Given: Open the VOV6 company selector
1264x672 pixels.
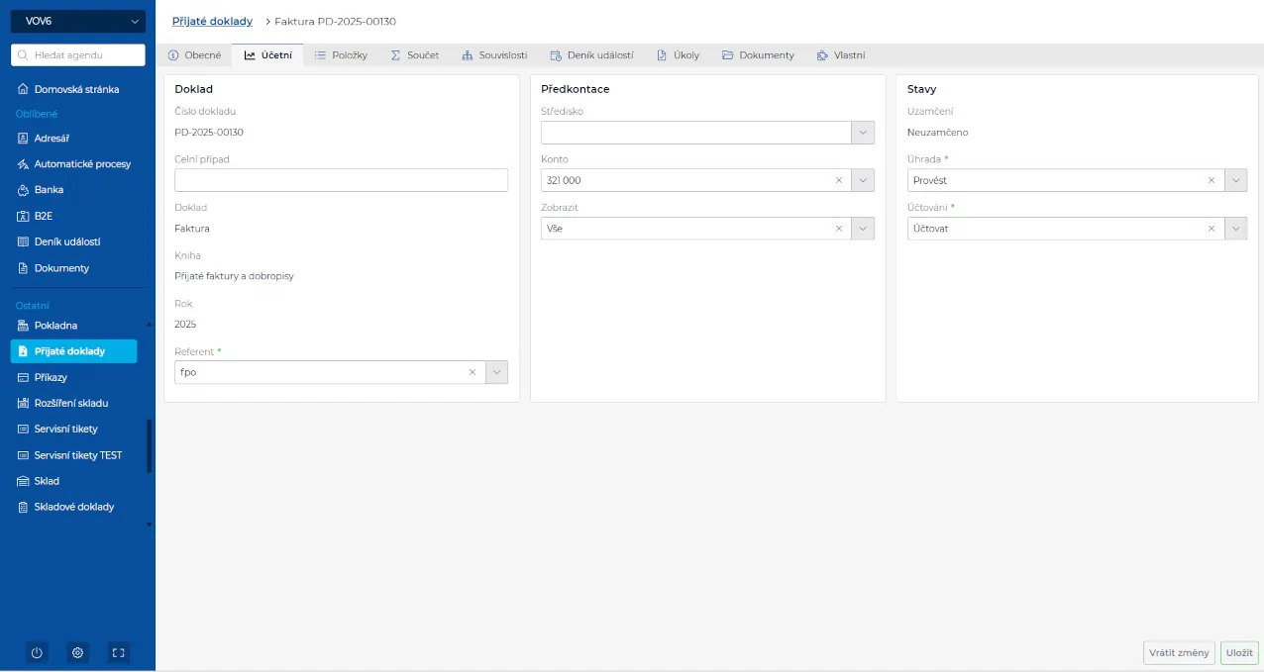Looking at the screenshot, I should [78, 21].
